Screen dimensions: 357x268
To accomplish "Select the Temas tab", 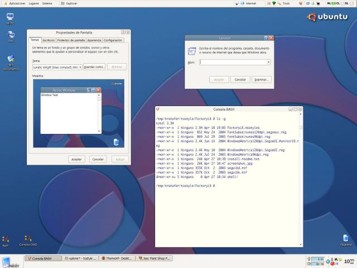I will 35,40.
